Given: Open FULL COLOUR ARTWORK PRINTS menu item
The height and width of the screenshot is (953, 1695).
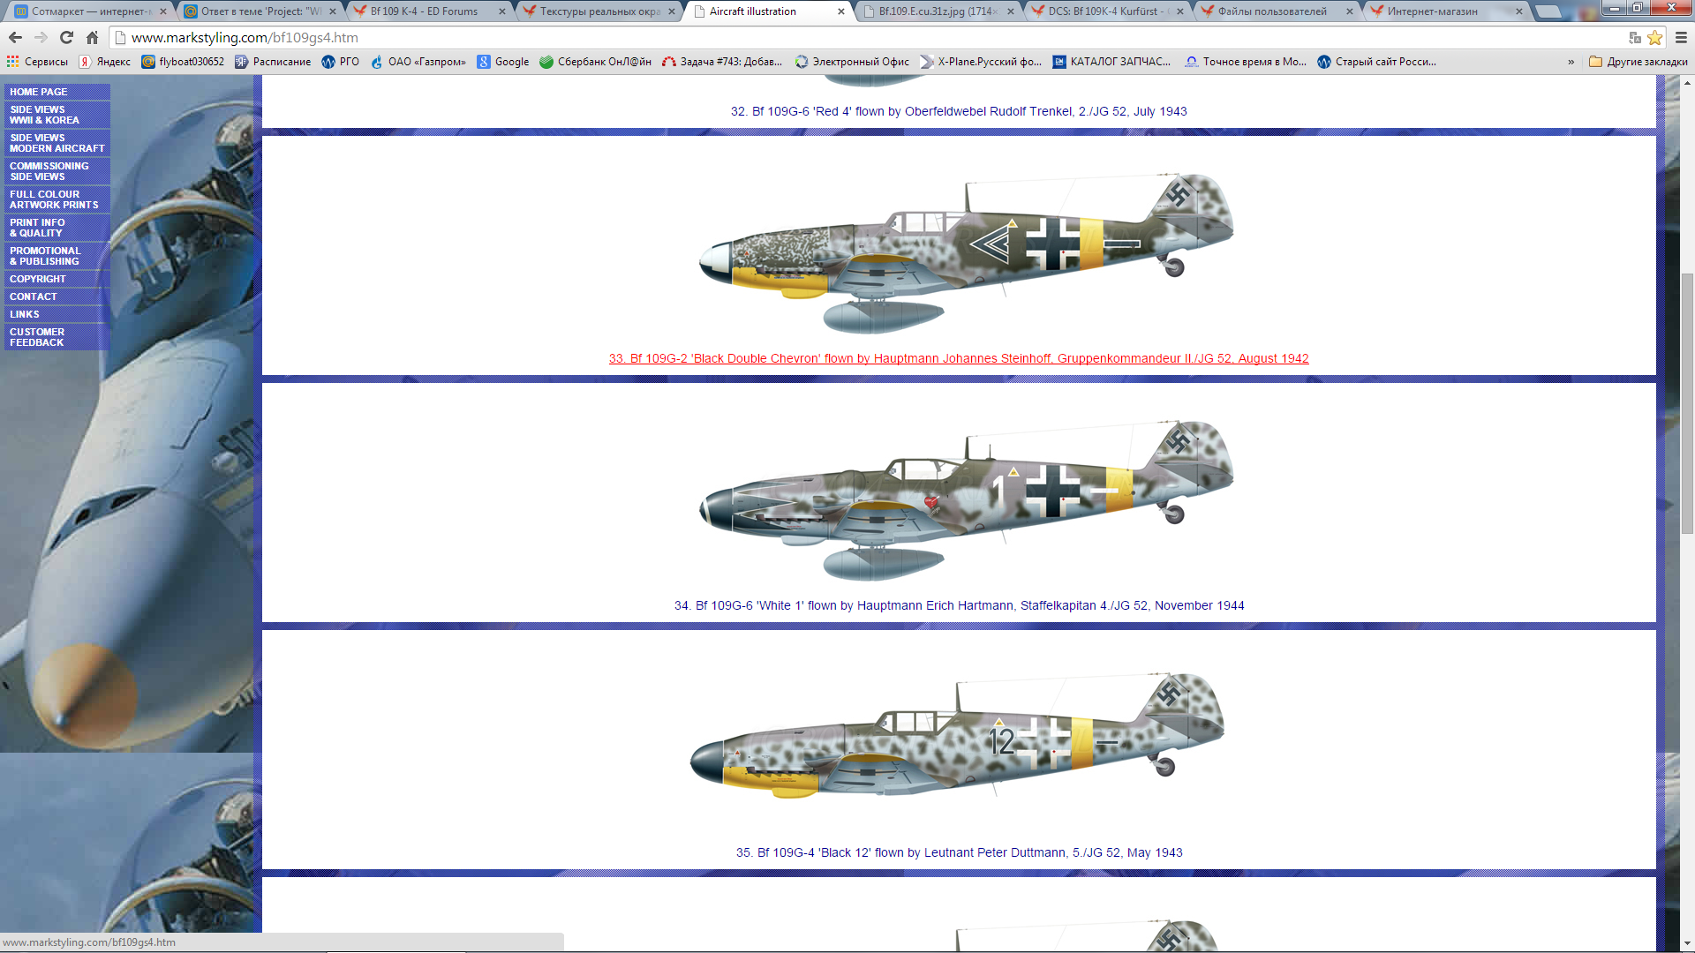Looking at the screenshot, I should click(57, 199).
